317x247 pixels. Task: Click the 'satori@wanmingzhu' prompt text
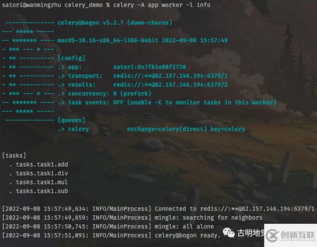tap(31, 5)
